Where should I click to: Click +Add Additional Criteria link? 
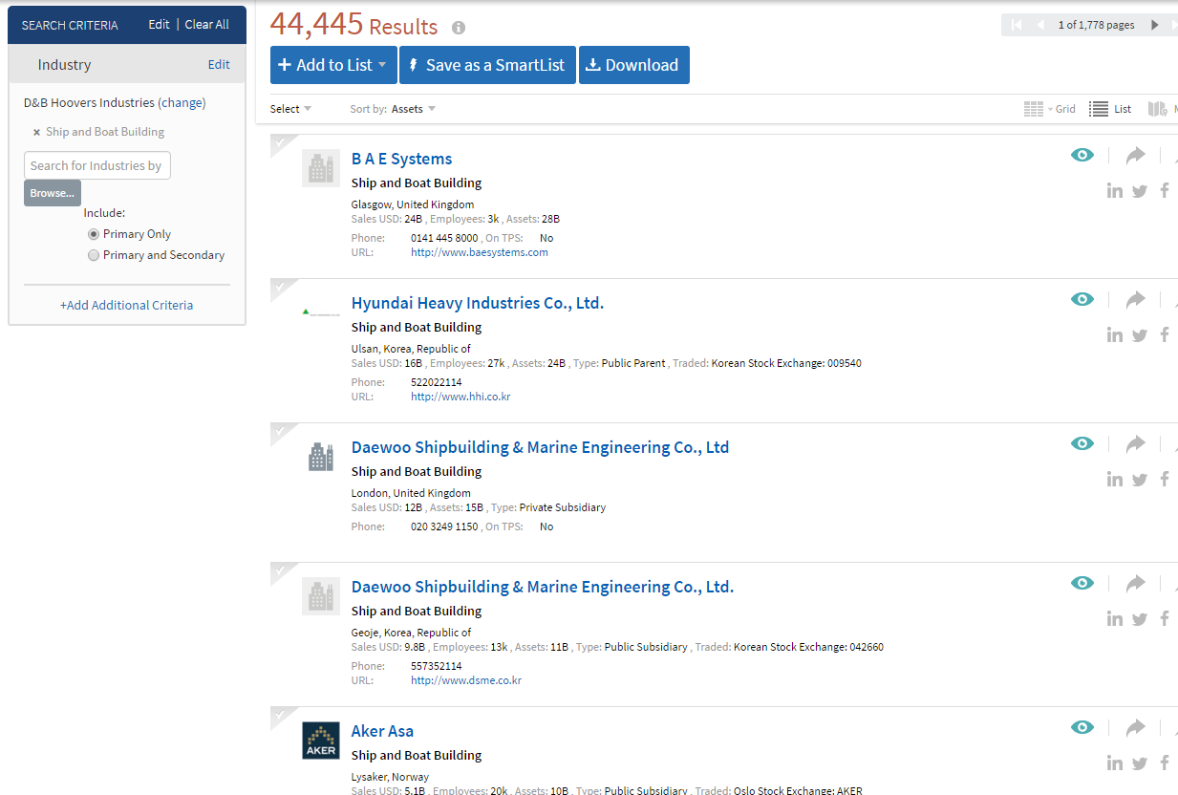pyautogui.click(x=126, y=306)
